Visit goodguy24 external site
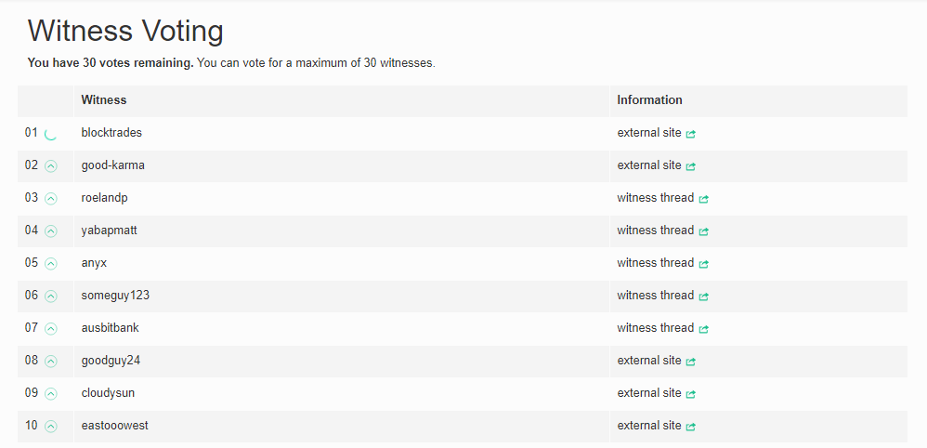Image resolution: width=927 pixels, height=448 pixels. (x=649, y=361)
